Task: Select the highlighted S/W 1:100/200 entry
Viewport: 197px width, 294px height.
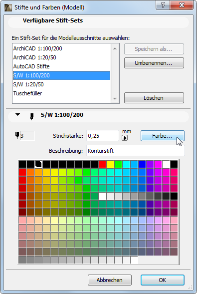Action: pos(61,75)
